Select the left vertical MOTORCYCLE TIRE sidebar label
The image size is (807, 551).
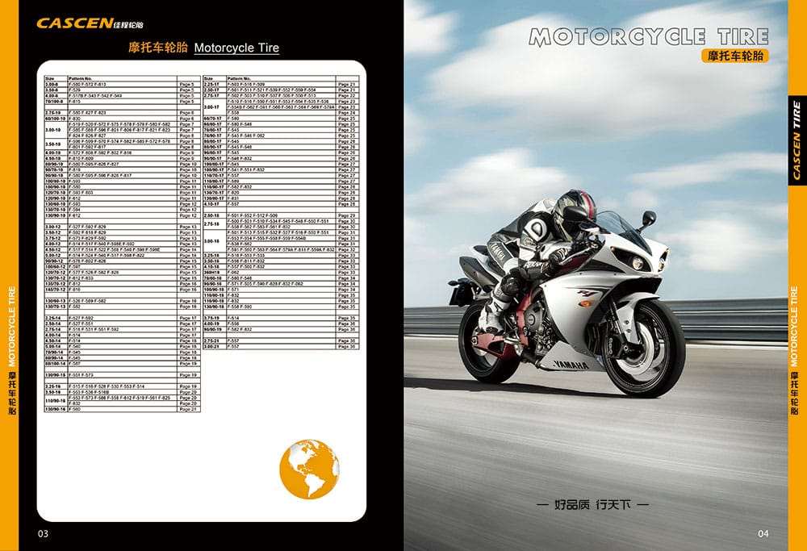pyautogui.click(x=10, y=347)
